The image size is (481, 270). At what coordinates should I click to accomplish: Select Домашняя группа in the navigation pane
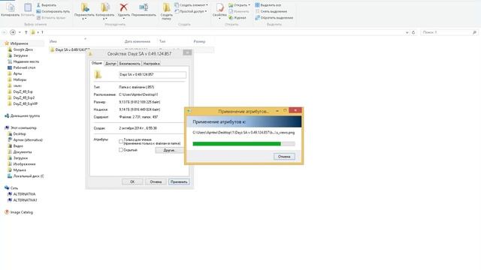click(22, 115)
